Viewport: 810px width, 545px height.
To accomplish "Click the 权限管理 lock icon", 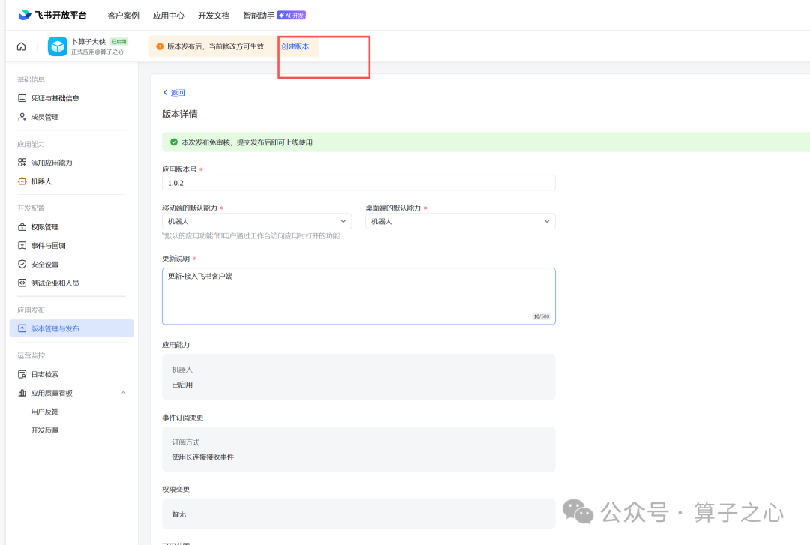I will coord(22,227).
